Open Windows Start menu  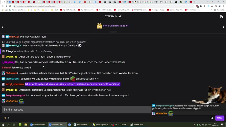(x=3, y=125)
